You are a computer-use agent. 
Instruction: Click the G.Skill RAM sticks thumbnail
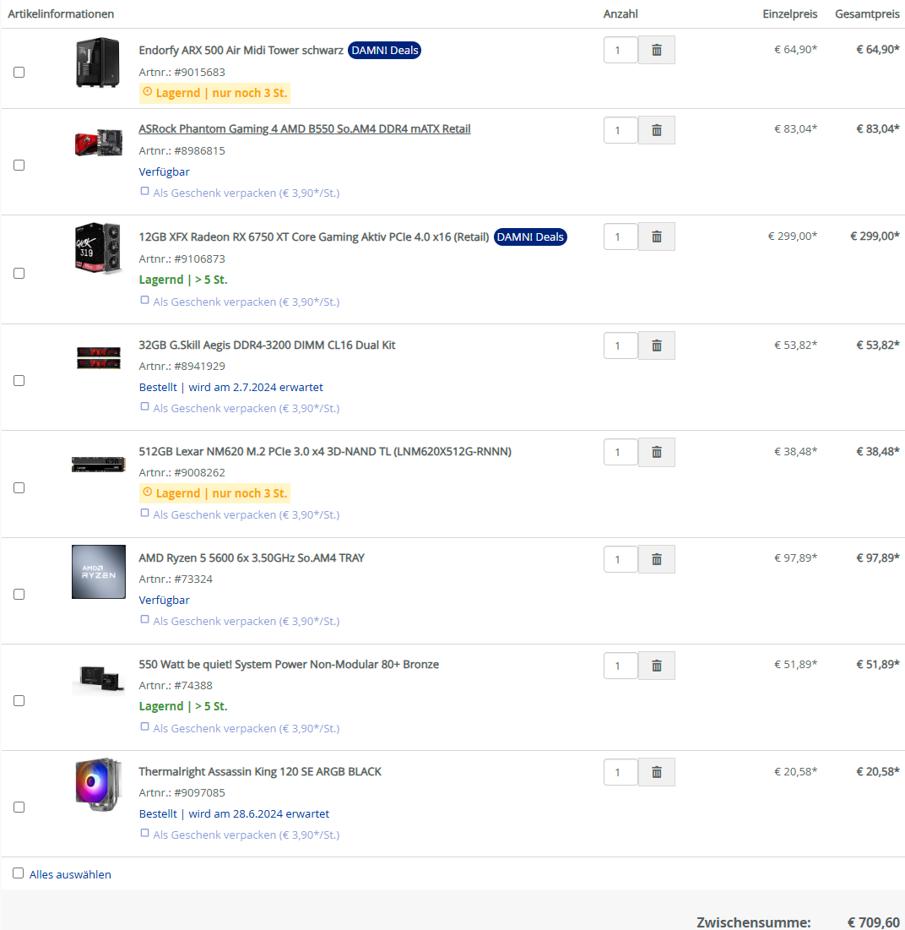click(x=99, y=357)
